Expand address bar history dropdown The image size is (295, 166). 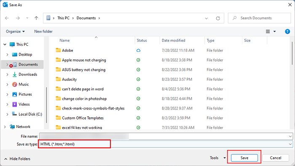click(206, 18)
